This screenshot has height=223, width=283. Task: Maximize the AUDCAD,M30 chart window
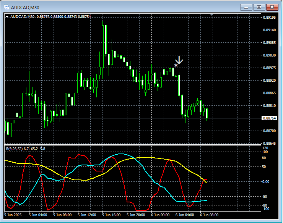tap(259, 7)
